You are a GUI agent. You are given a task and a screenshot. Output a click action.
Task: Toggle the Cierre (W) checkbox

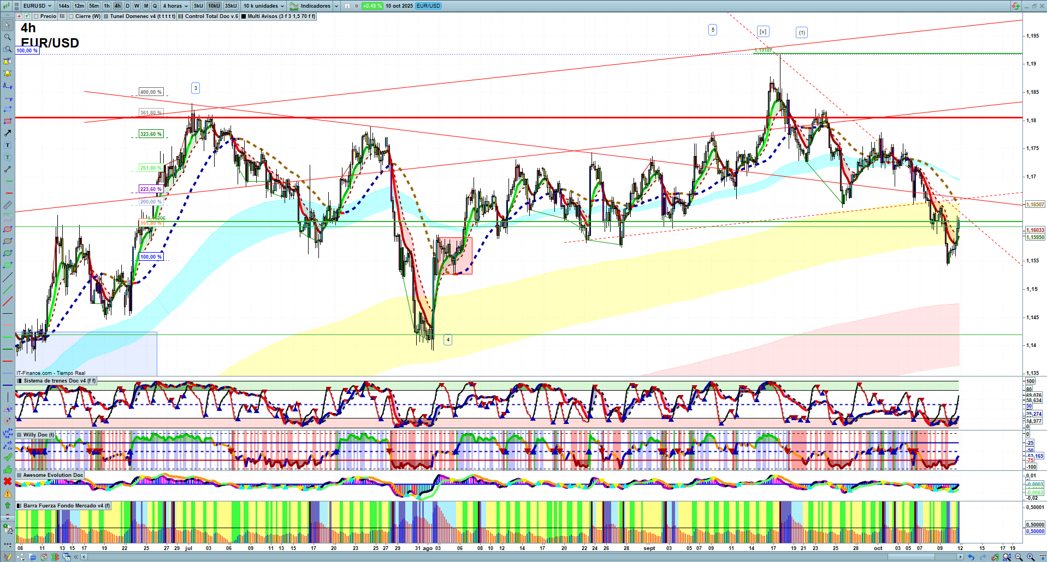[71, 16]
